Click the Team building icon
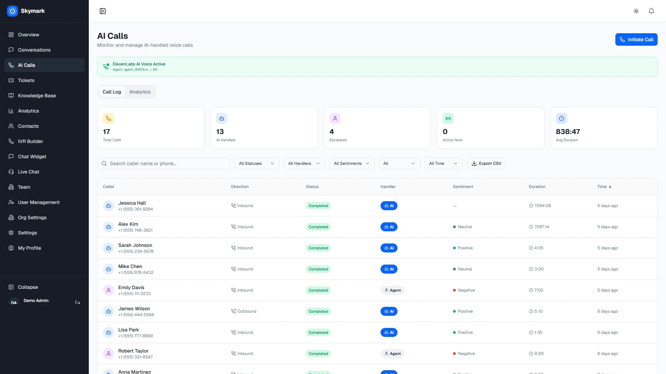Viewport: 666px width, 374px height. point(11,187)
